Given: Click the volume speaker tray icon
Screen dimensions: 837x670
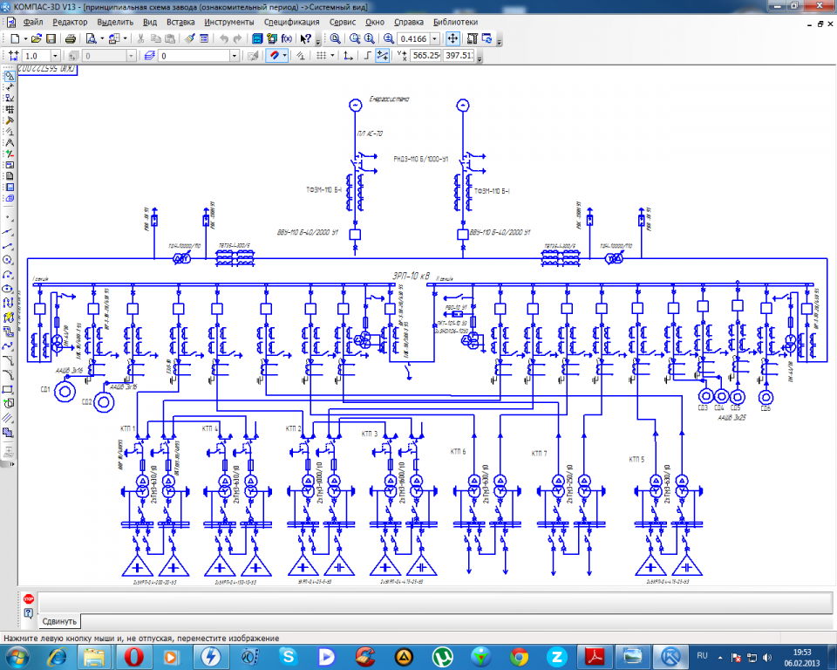Looking at the screenshot, I should pos(767,657).
